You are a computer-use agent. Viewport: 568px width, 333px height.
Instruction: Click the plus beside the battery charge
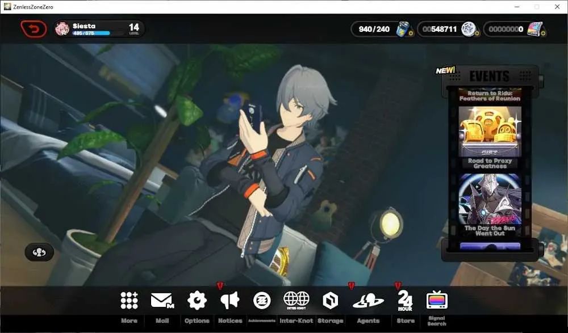[411, 33]
